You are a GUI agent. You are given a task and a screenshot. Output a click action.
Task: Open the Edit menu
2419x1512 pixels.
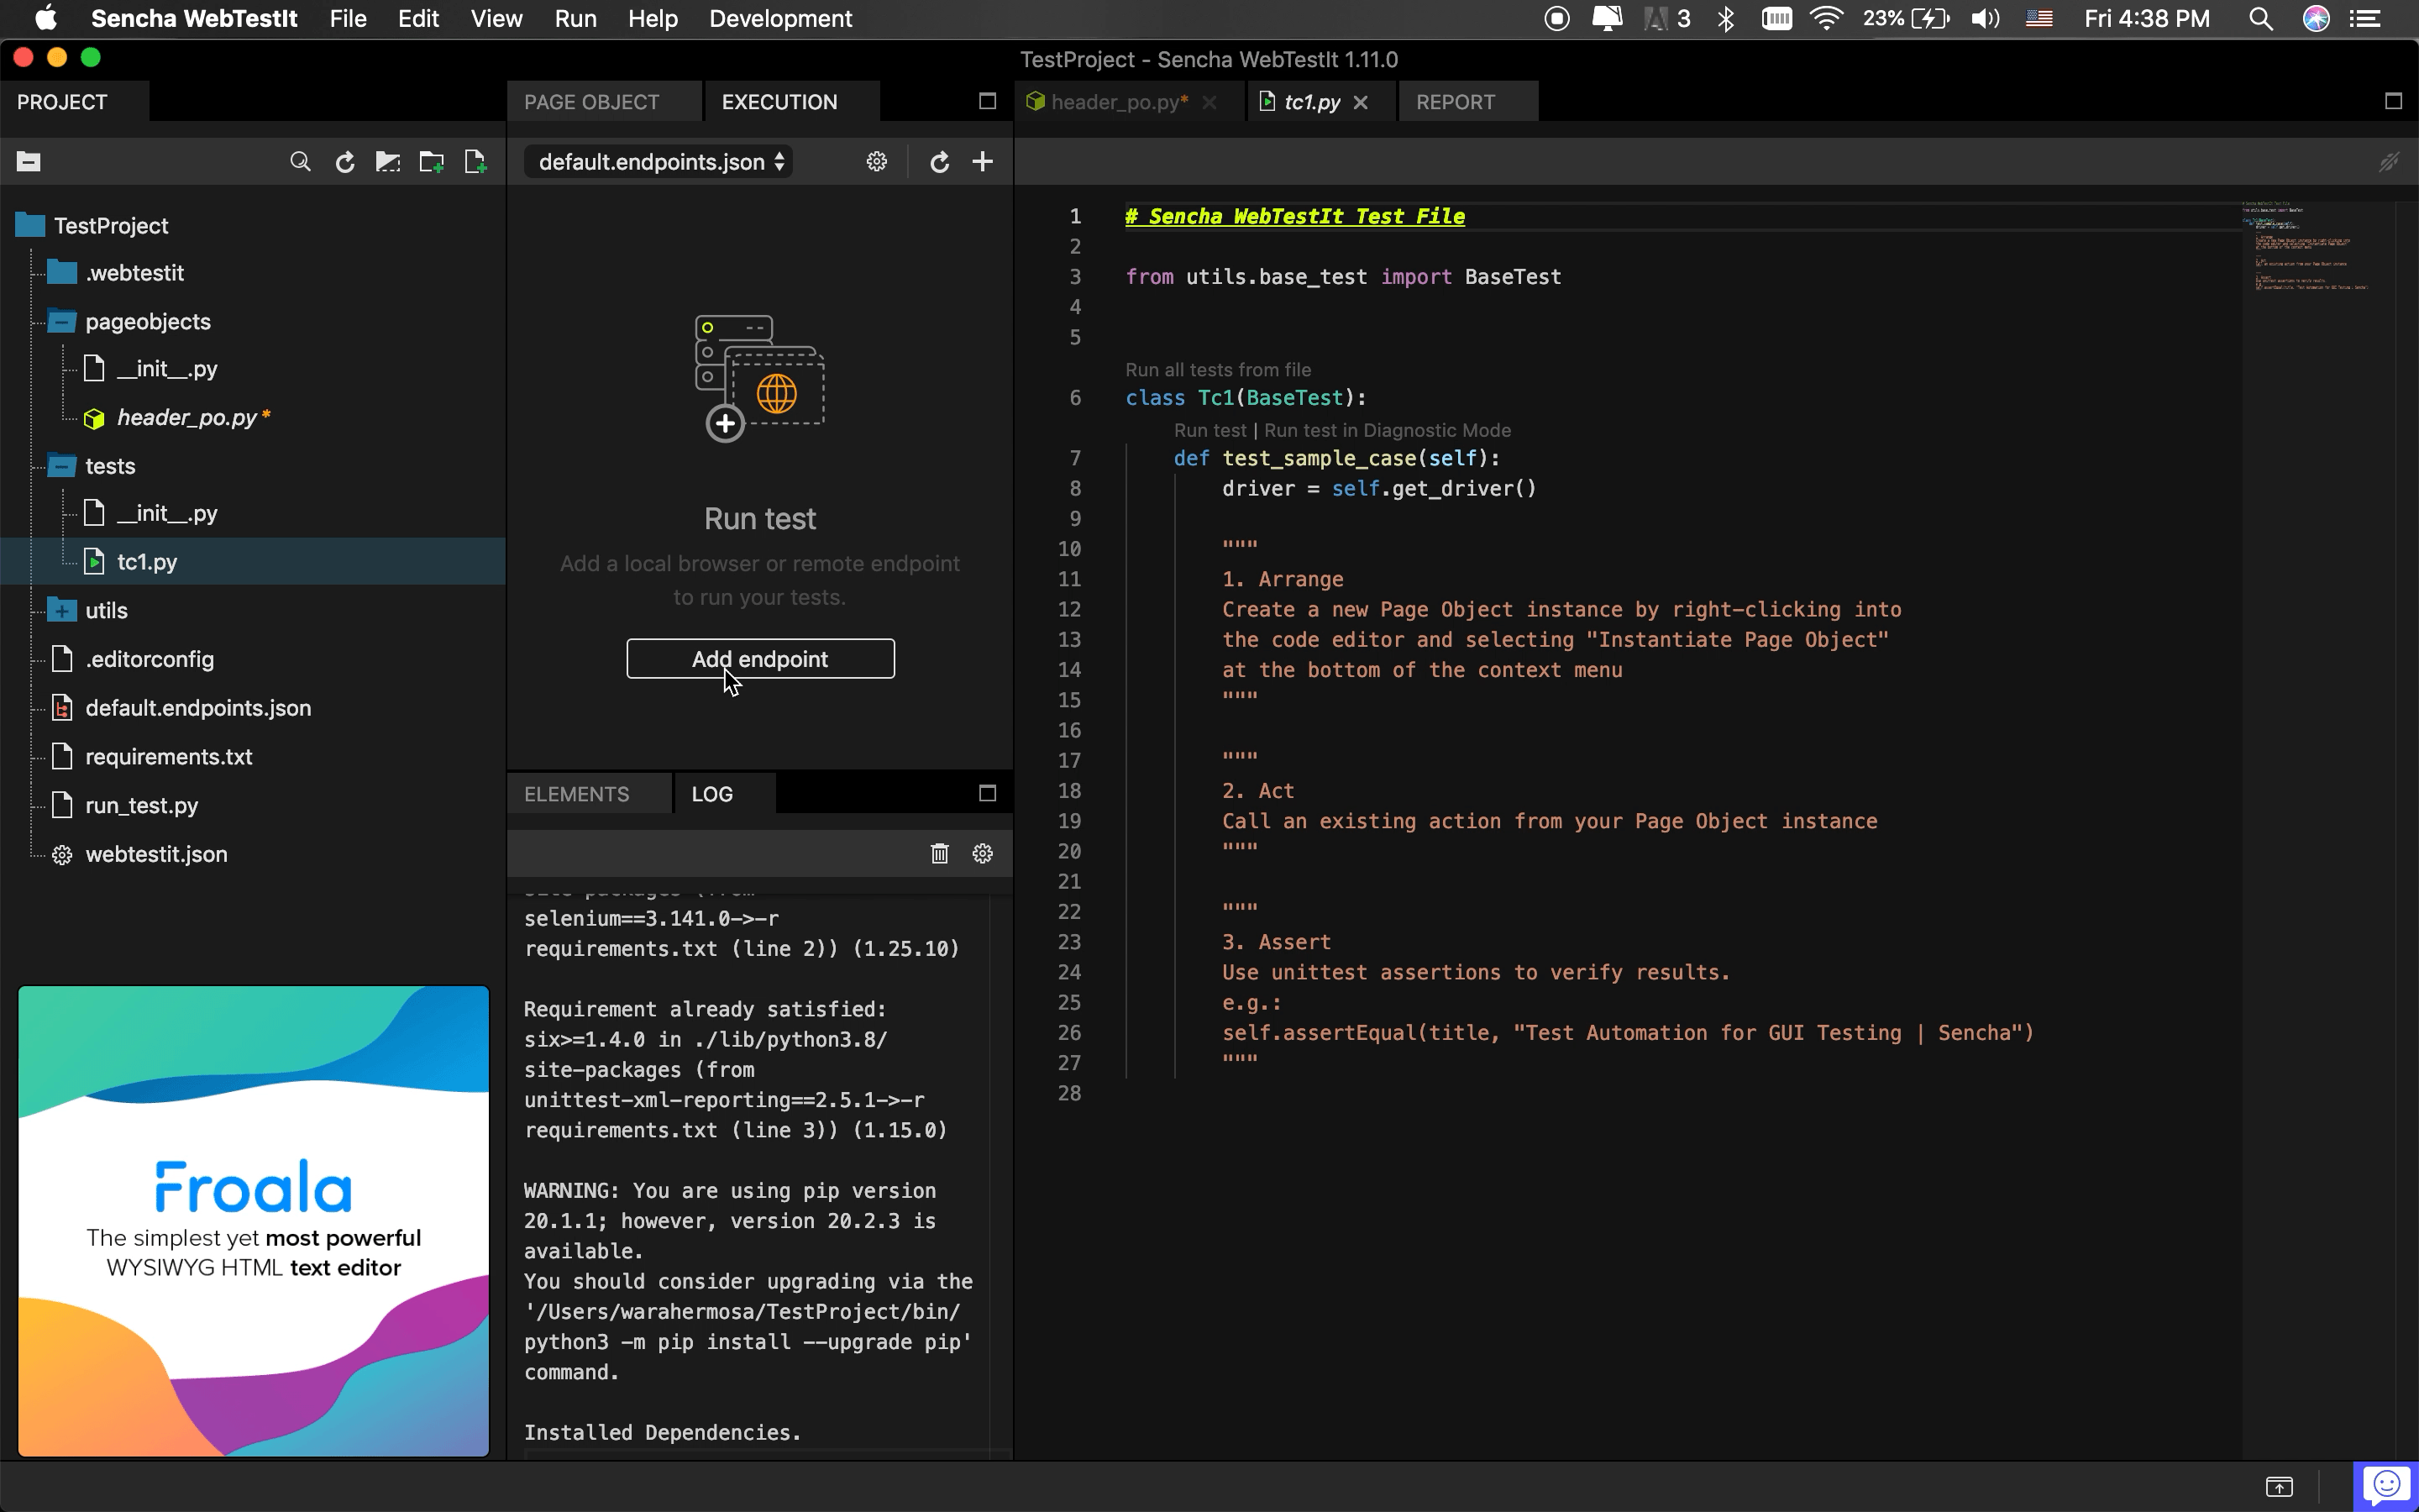417,18
